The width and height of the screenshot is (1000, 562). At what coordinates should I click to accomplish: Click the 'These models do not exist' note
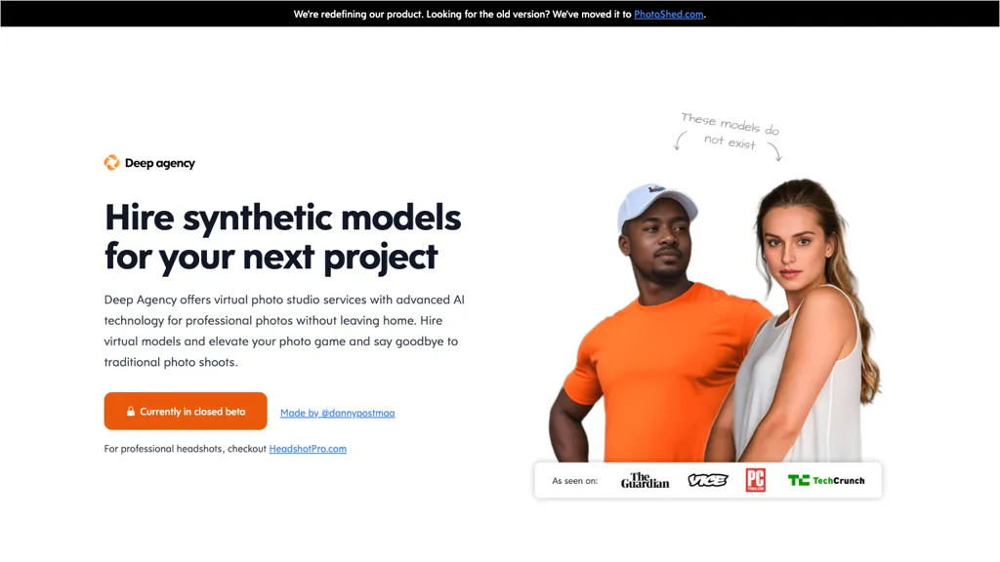(x=729, y=132)
